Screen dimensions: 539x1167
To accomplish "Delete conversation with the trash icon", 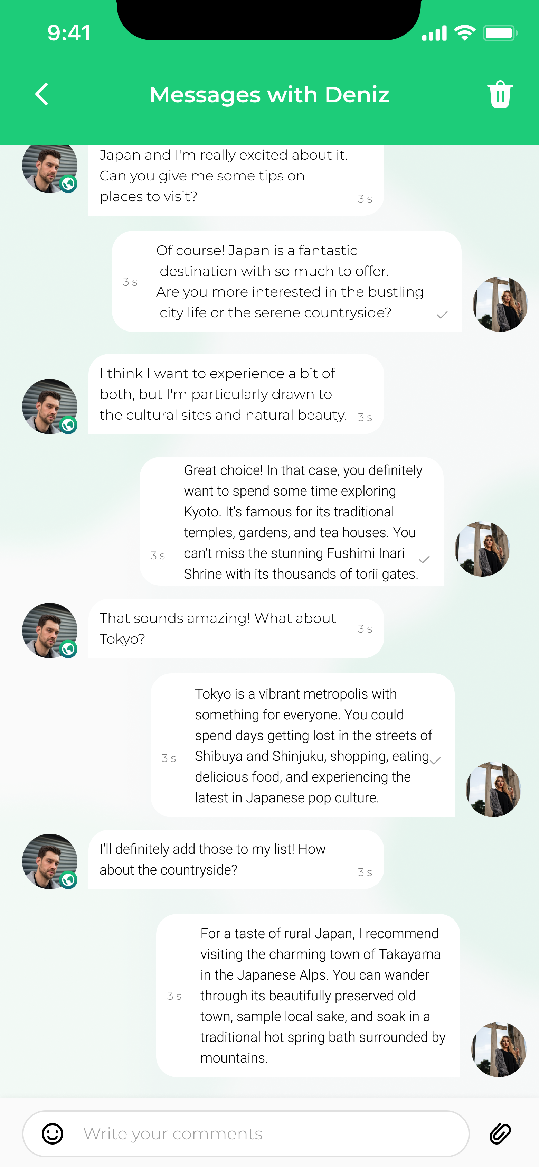I will [x=500, y=94].
